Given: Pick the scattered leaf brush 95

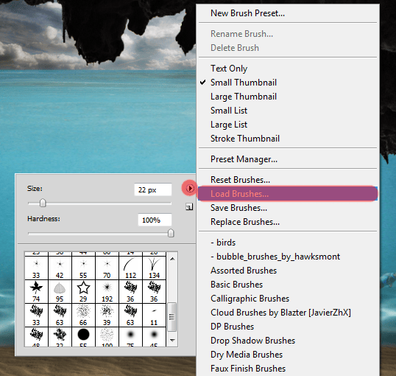Looking at the screenshot, I should [x=60, y=291].
